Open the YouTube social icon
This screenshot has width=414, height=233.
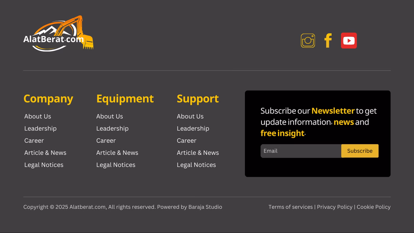click(349, 41)
